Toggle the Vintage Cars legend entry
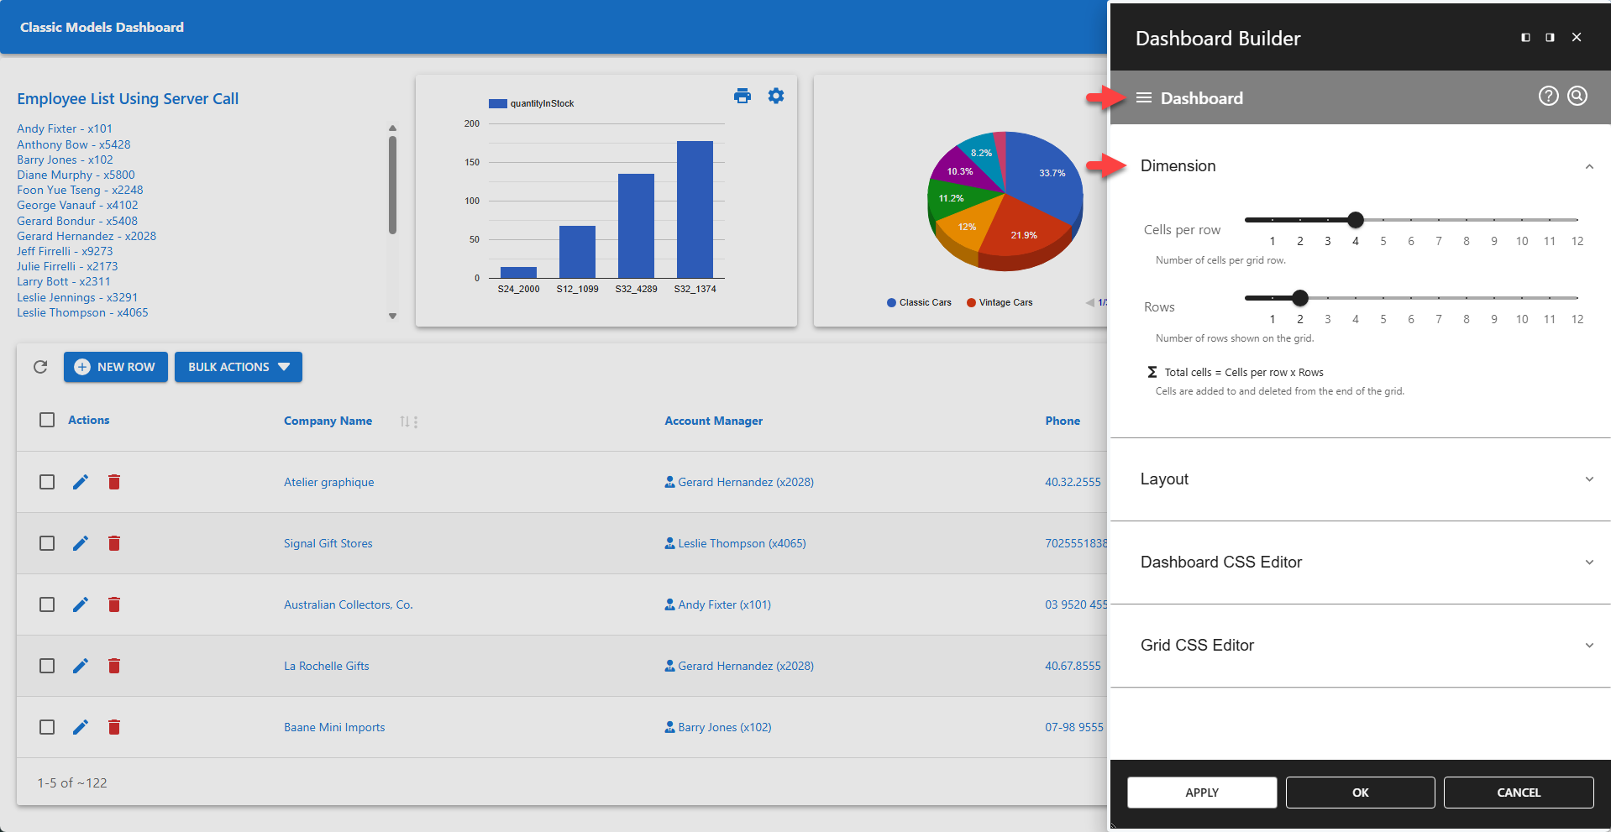This screenshot has height=832, width=1611. coord(999,302)
